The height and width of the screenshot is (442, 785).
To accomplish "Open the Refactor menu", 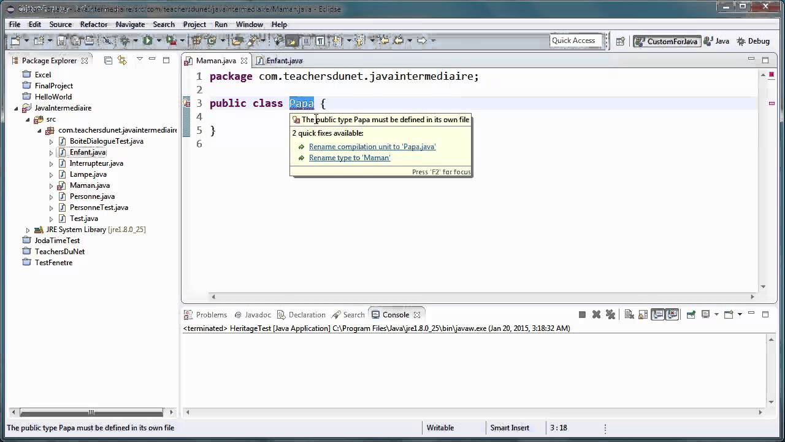I will point(94,25).
